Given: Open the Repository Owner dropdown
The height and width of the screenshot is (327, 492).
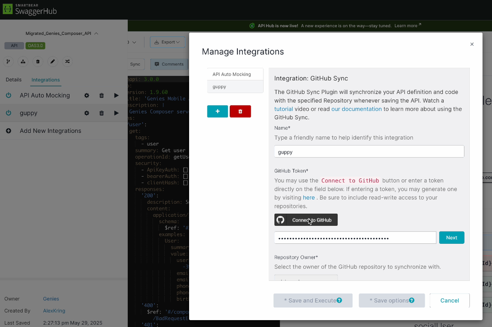Looking at the screenshot, I should coord(306,278).
